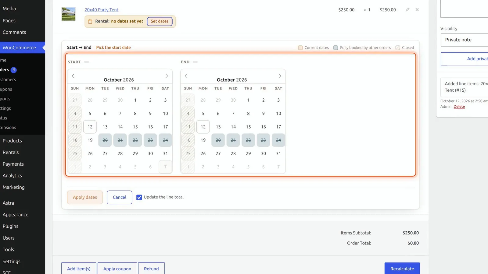Click the Refund button

tap(151, 269)
